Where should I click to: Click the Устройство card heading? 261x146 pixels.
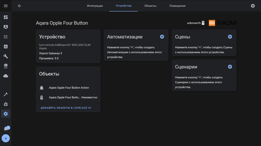point(52,37)
